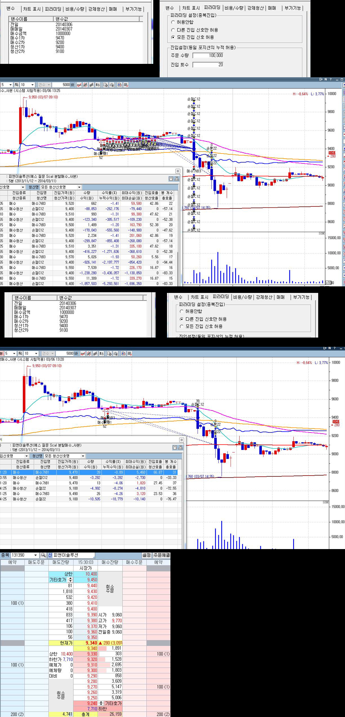
Task: Click the print icon in the upper results panel
Action: 177,179
